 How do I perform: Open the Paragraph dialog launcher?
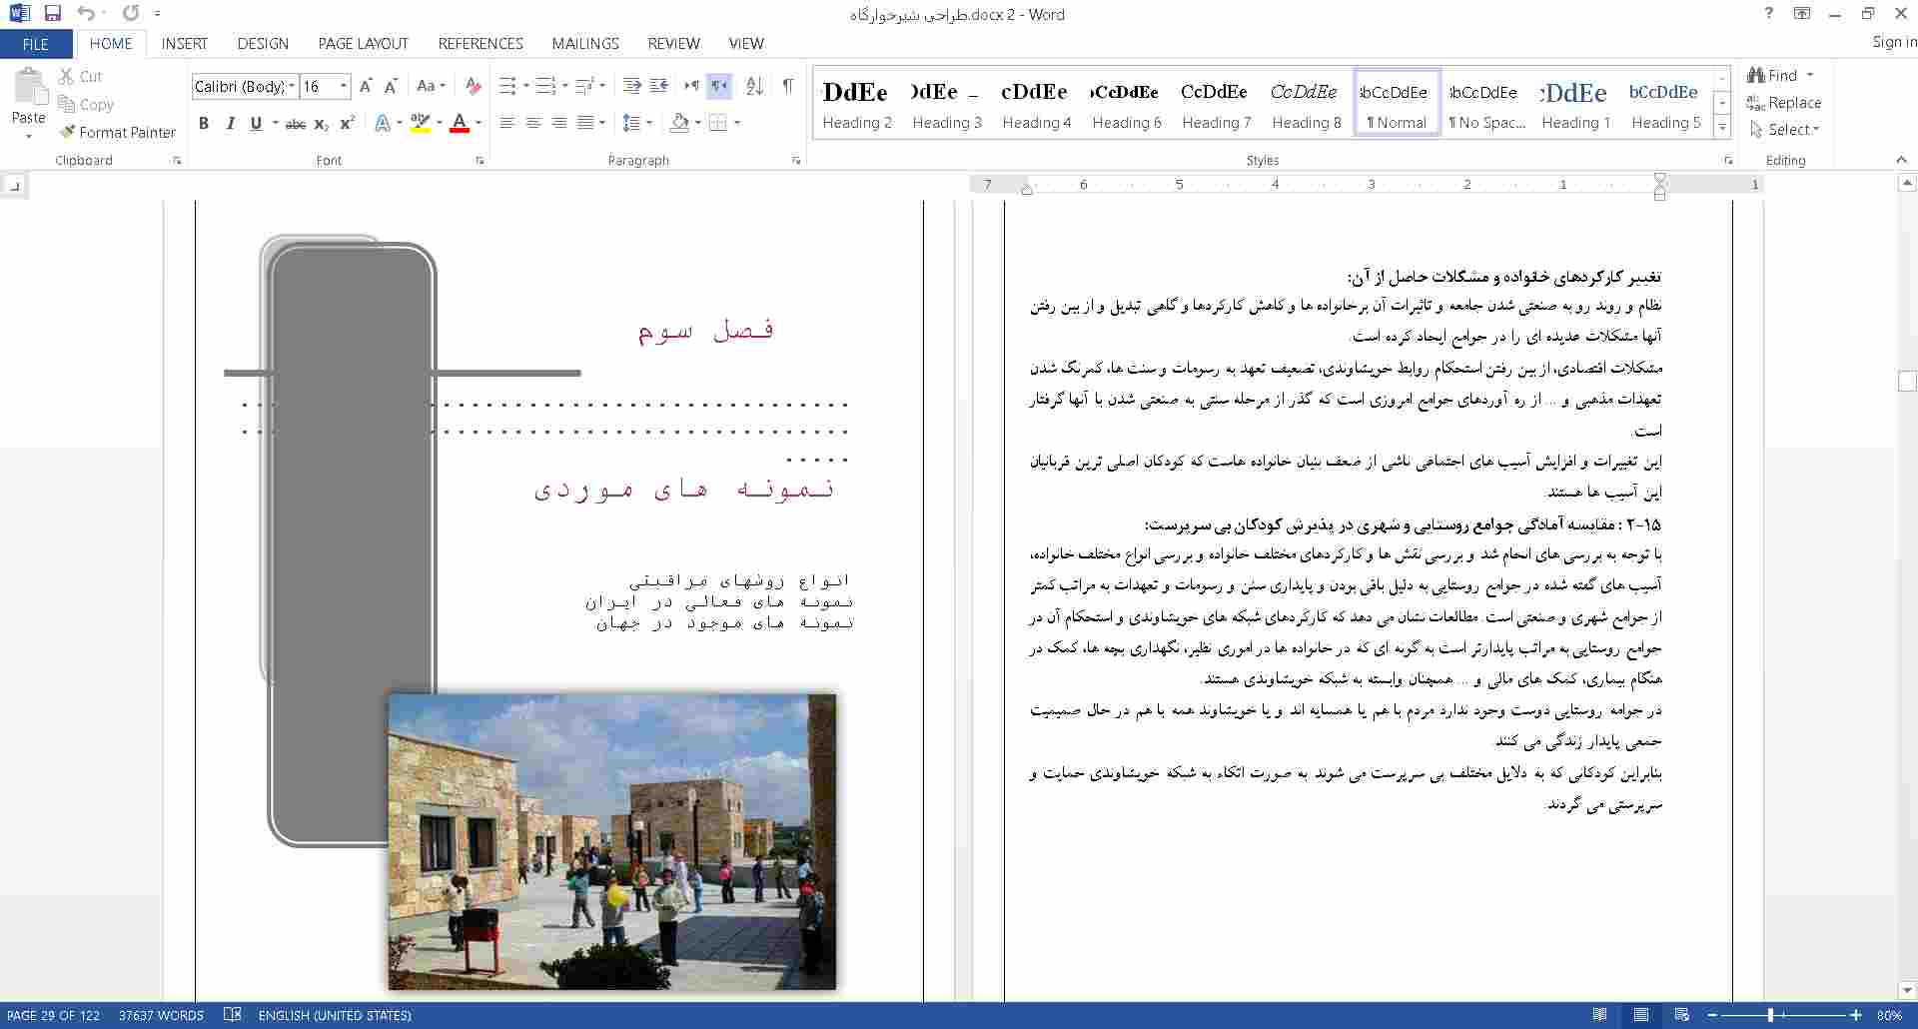coord(796,161)
